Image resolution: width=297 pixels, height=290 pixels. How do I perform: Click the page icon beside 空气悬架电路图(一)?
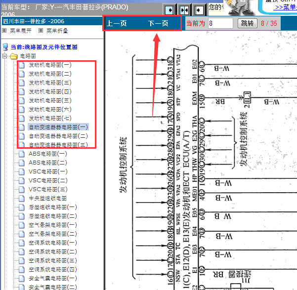(22, 225)
